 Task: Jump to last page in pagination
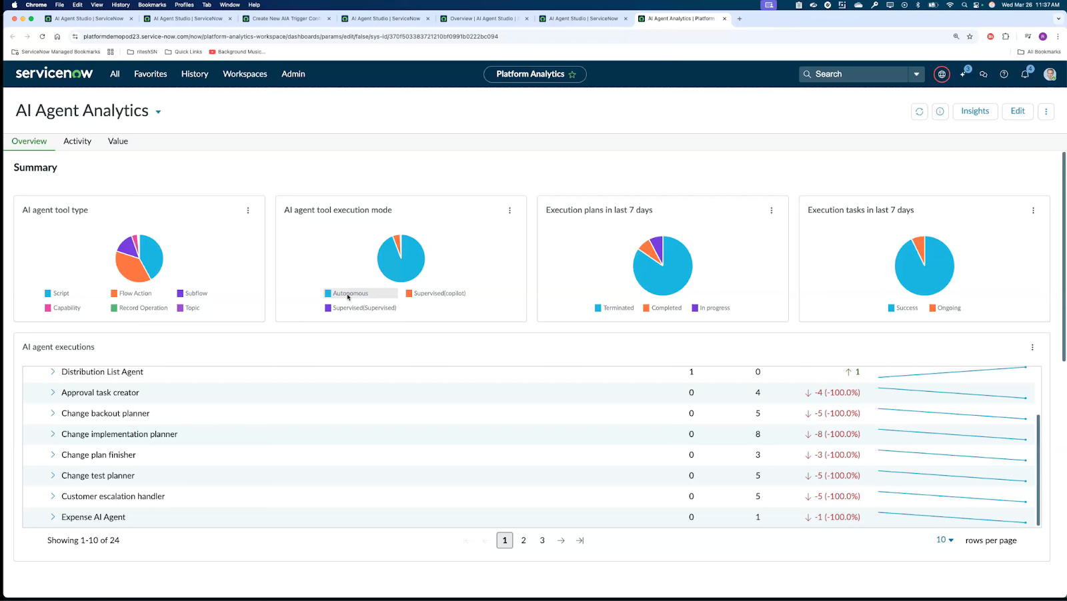pos(580,540)
